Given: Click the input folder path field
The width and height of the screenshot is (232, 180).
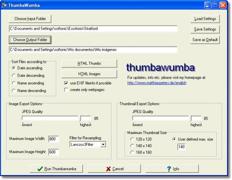Looking at the screenshot, I should pyautogui.click(x=93, y=29).
